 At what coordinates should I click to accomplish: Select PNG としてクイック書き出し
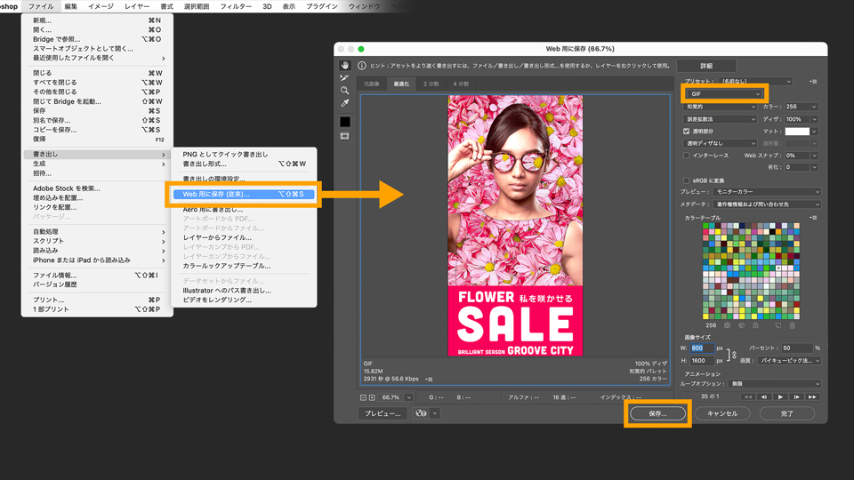pyautogui.click(x=244, y=155)
